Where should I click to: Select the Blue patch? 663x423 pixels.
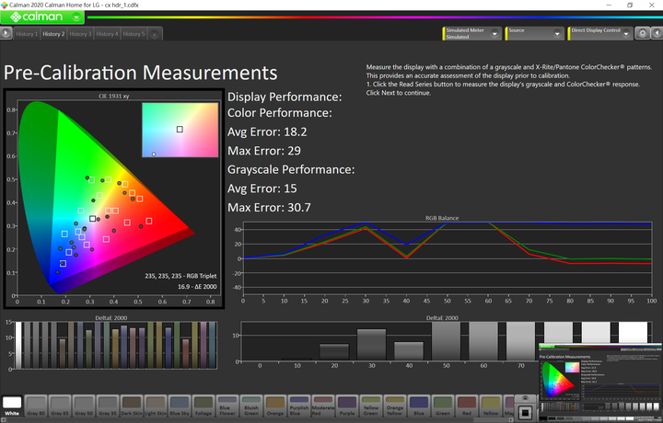click(419, 406)
